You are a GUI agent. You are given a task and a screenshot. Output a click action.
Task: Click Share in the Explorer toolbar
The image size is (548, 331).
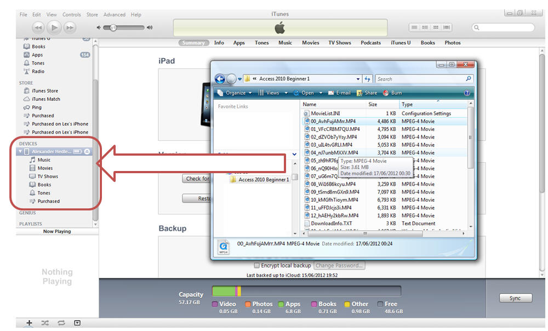367,93
